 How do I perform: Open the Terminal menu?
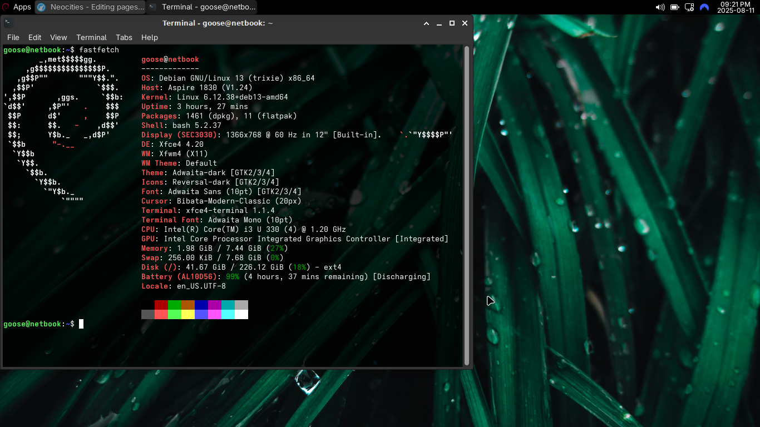pyautogui.click(x=91, y=37)
